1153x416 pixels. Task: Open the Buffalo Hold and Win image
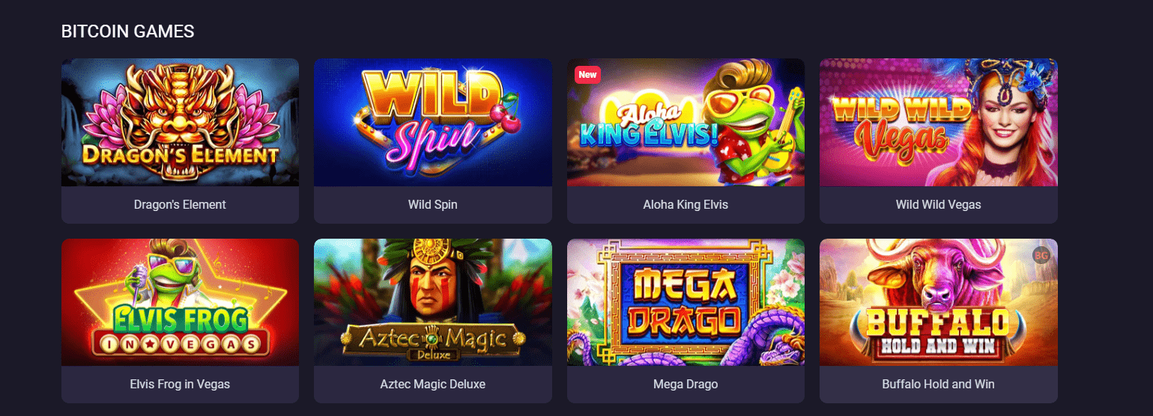click(x=939, y=302)
